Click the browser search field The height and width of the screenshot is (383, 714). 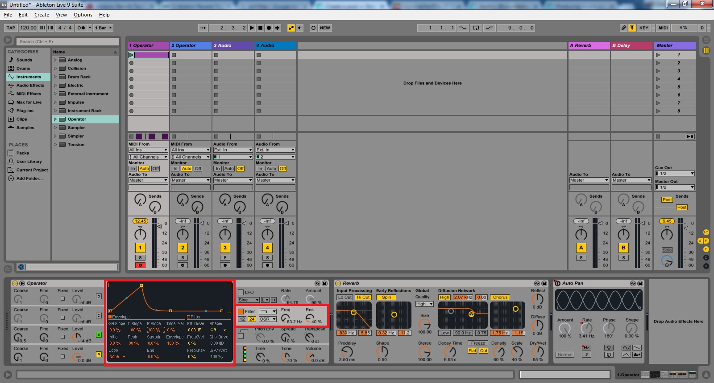tap(68, 41)
